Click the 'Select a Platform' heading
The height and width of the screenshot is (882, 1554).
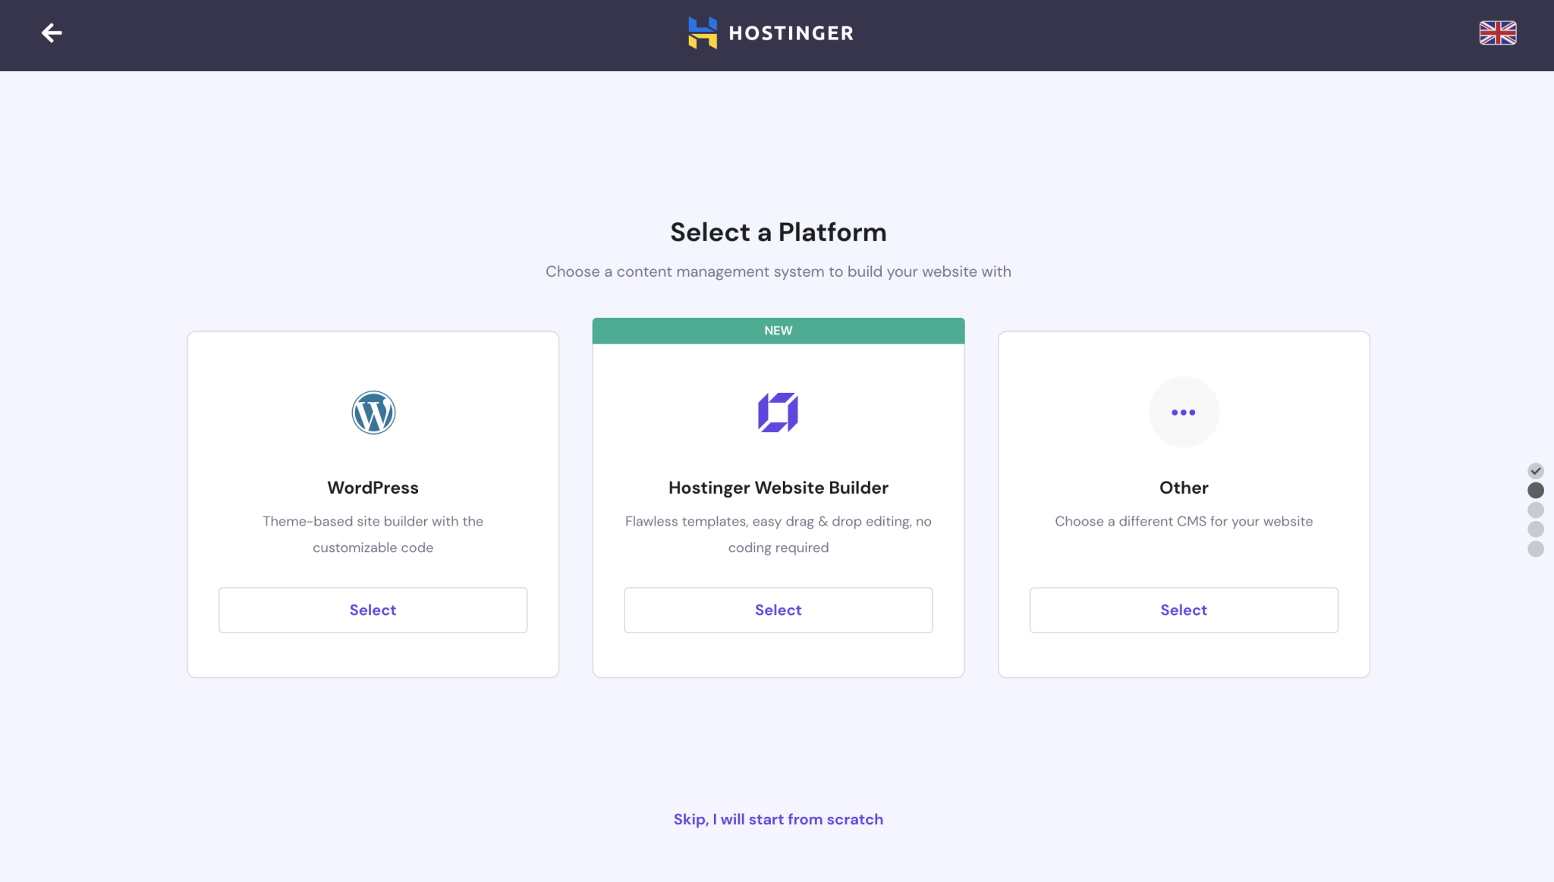tap(779, 232)
